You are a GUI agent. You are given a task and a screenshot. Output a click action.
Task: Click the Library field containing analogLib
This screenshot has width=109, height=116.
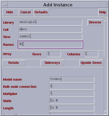(50, 22)
